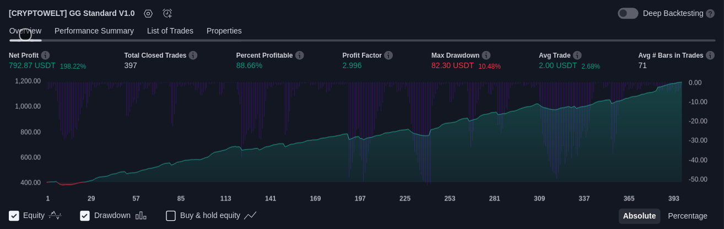The width and height of the screenshot is (724, 229).
Task: Click the add alert icon beside the title
Action: tap(168, 14)
